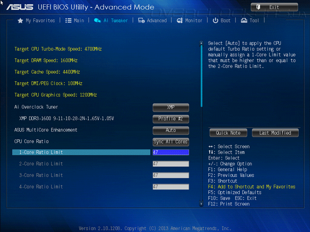The image size is (310, 232).
Task: Select the ASUS MultiCore Enhancement label
Action: 46,130
